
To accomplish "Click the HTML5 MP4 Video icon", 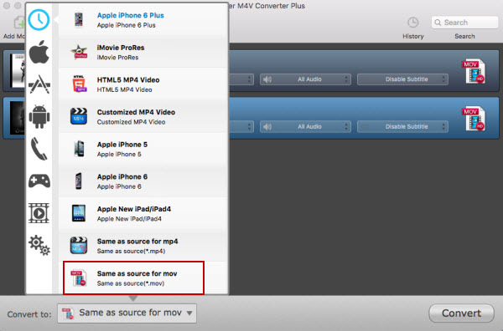I will 79,84.
